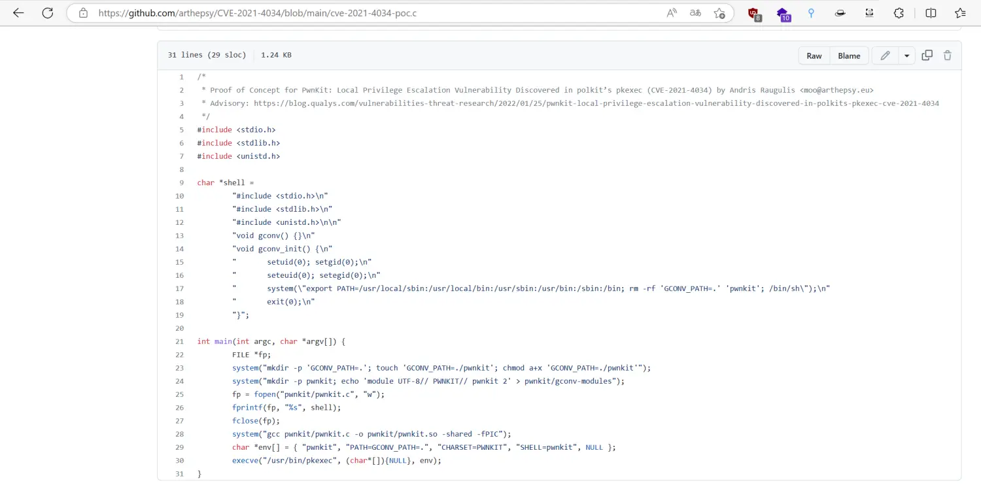Select line number 29
Screen dimensions: 981x504
pos(180,447)
